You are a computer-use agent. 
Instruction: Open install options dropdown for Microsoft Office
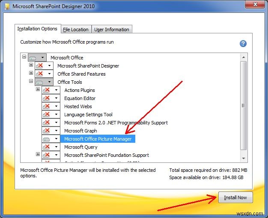(42, 58)
